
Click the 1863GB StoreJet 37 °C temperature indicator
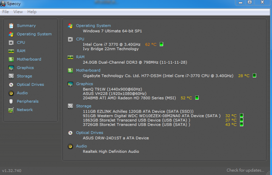click(241, 120)
